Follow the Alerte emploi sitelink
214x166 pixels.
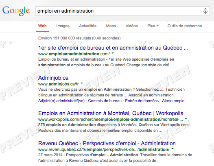(x=174, y=101)
